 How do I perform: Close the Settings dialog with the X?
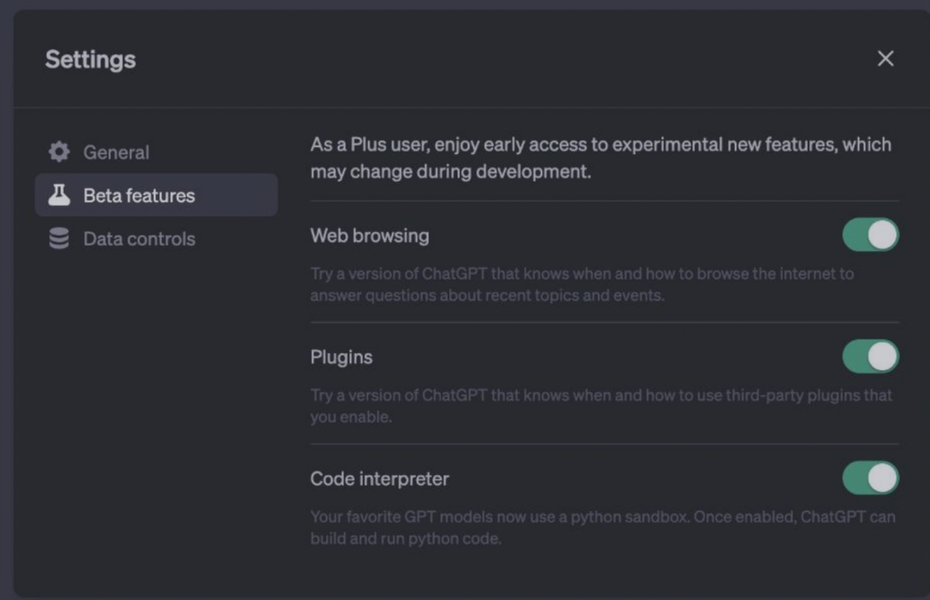point(885,59)
